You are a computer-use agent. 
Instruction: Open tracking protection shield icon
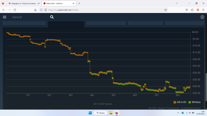[x=41, y=10]
